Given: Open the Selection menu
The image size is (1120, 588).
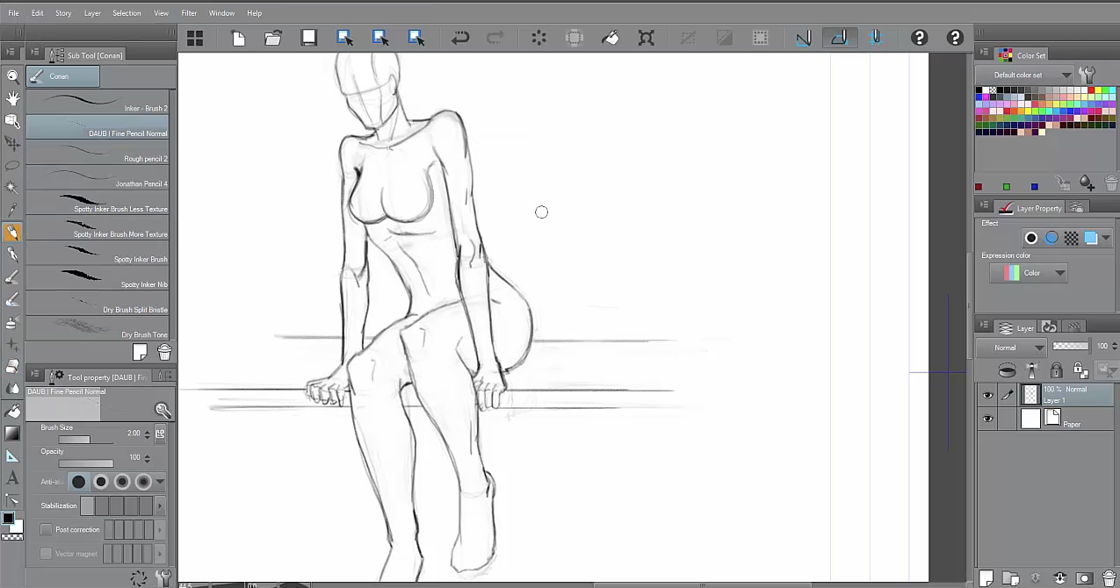Looking at the screenshot, I should click(x=126, y=13).
